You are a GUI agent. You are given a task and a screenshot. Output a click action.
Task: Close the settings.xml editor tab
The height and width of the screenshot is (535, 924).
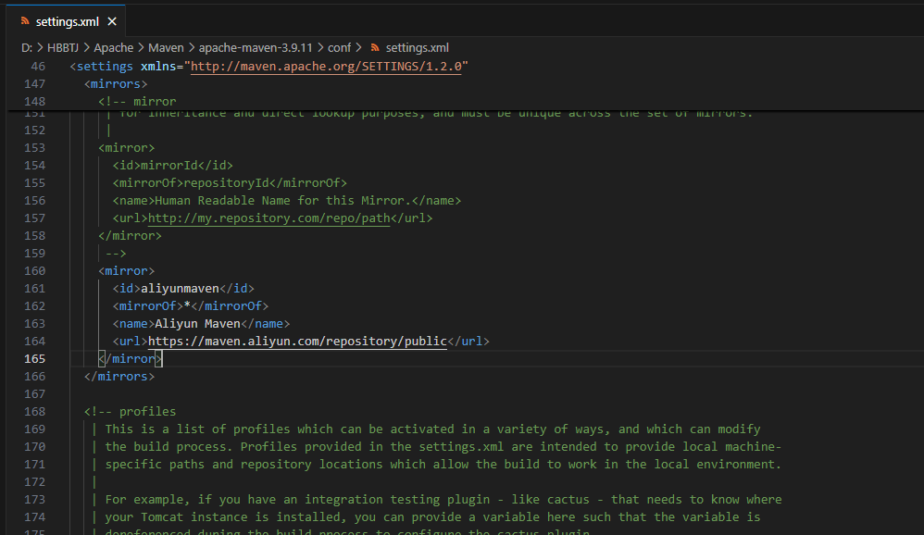(x=112, y=21)
